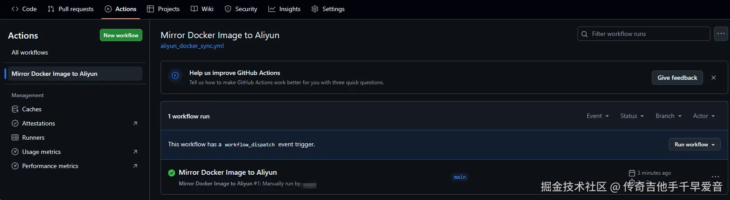730x200 pixels.
Task: Open the Run workflow dropdown
Action: [x=694, y=145]
